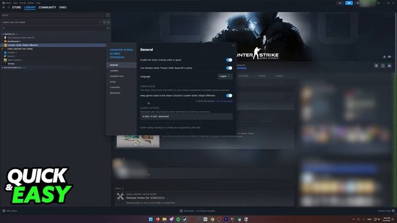The width and height of the screenshot is (397, 223).
Task: Show hidden system tray icons
Action: point(354,219)
